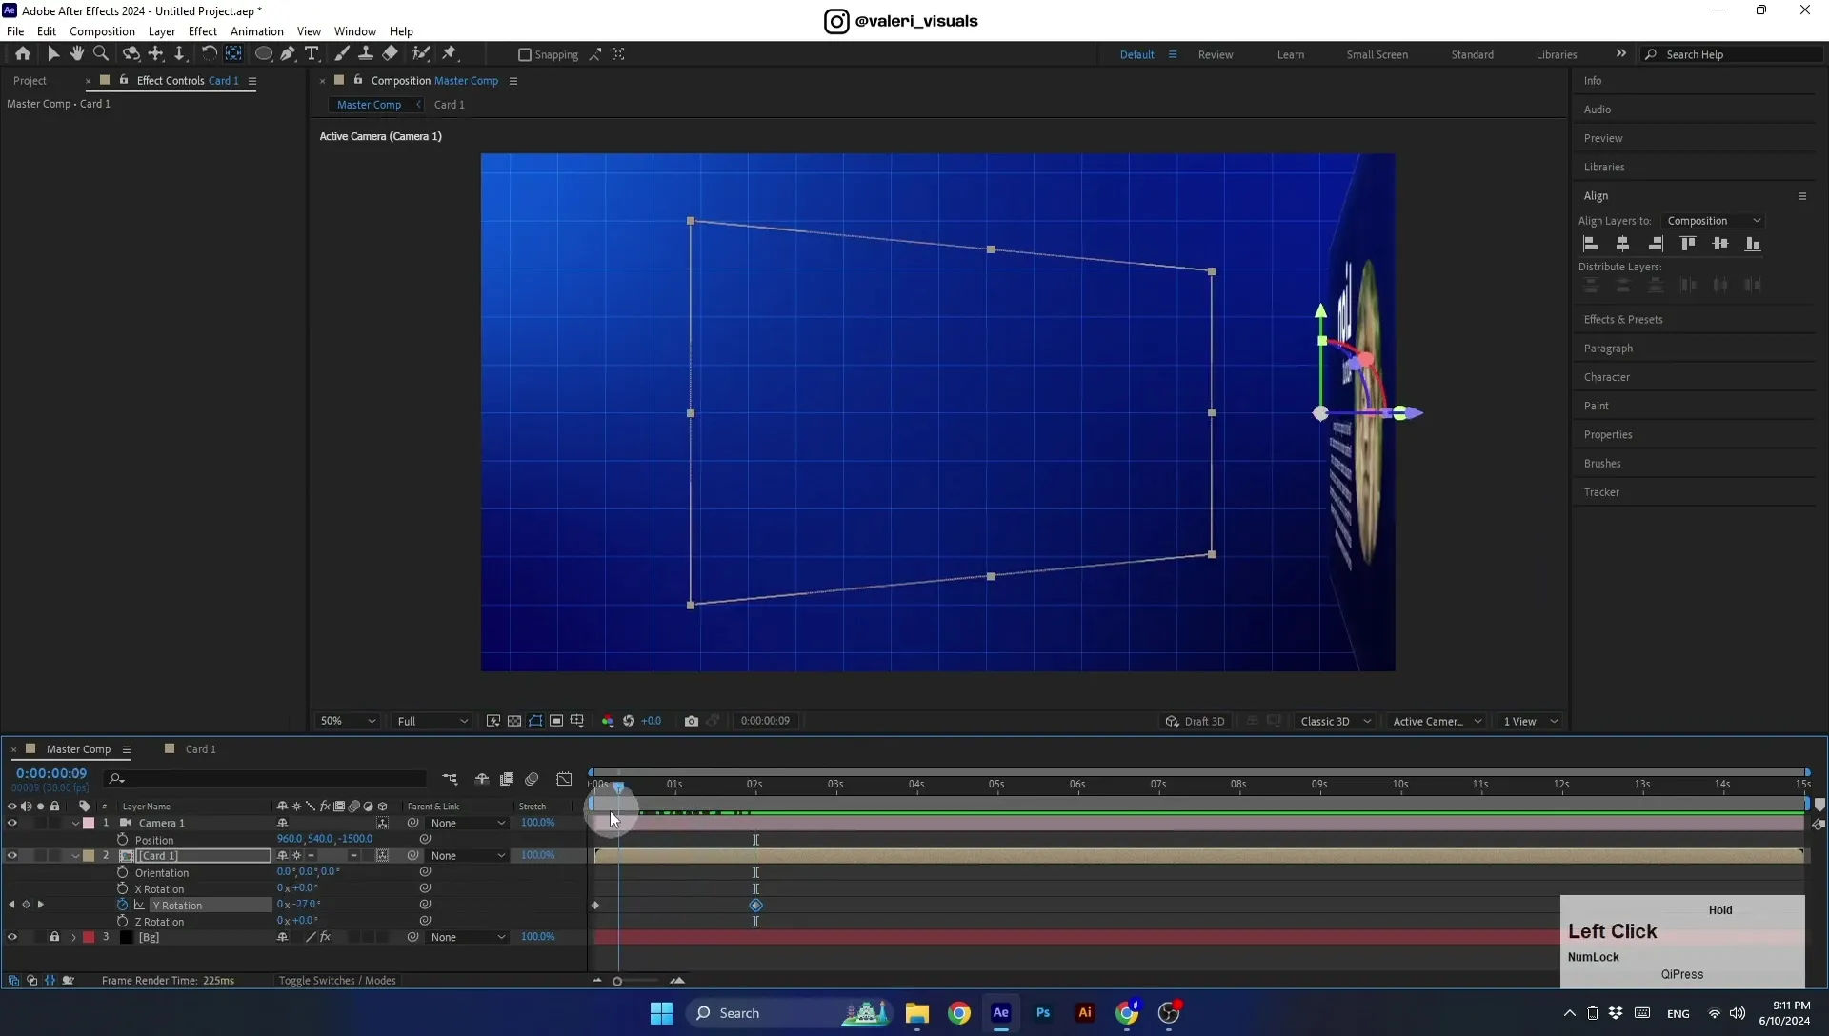Hide the Camera 1 layer
Viewport: 1829px width, 1036px height.
tap(12, 823)
